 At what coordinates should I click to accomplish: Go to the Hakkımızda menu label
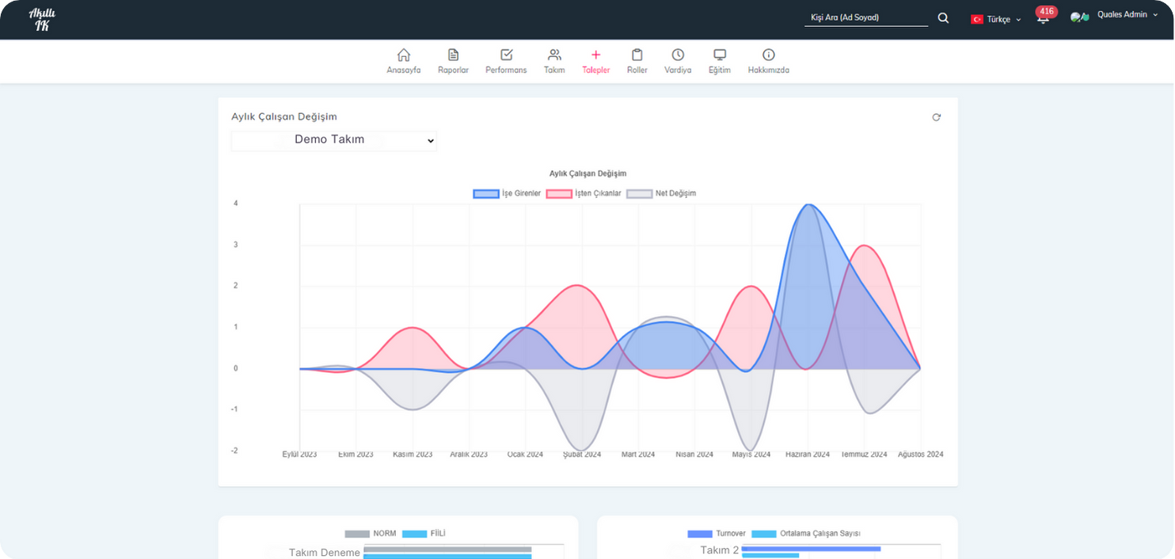768,70
